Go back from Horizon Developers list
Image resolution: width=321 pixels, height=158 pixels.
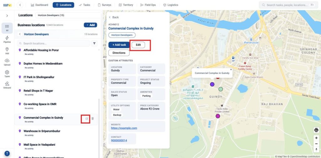pyautogui.click(x=20, y=34)
